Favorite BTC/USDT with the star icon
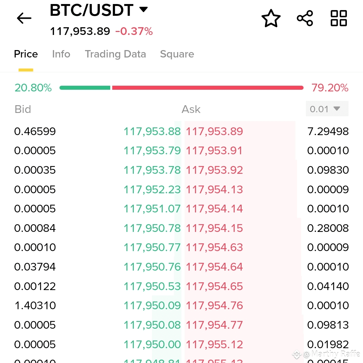The width and height of the screenshot is (363, 363). pos(271,18)
